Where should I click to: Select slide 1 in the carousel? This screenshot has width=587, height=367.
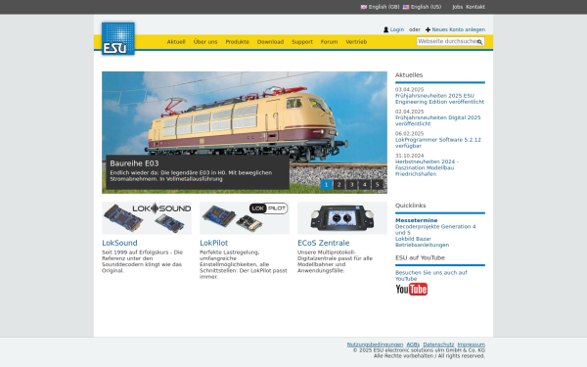[327, 184]
